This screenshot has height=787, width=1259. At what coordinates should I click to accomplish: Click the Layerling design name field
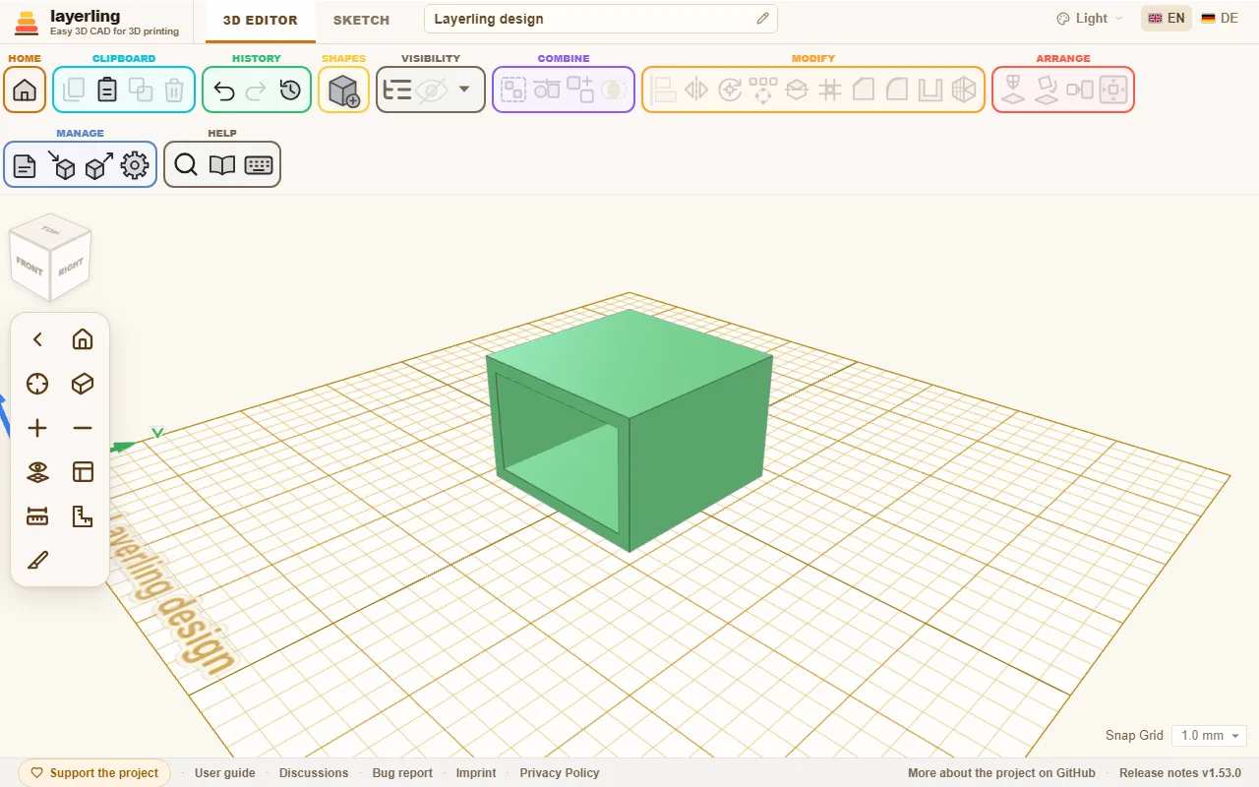[601, 19]
